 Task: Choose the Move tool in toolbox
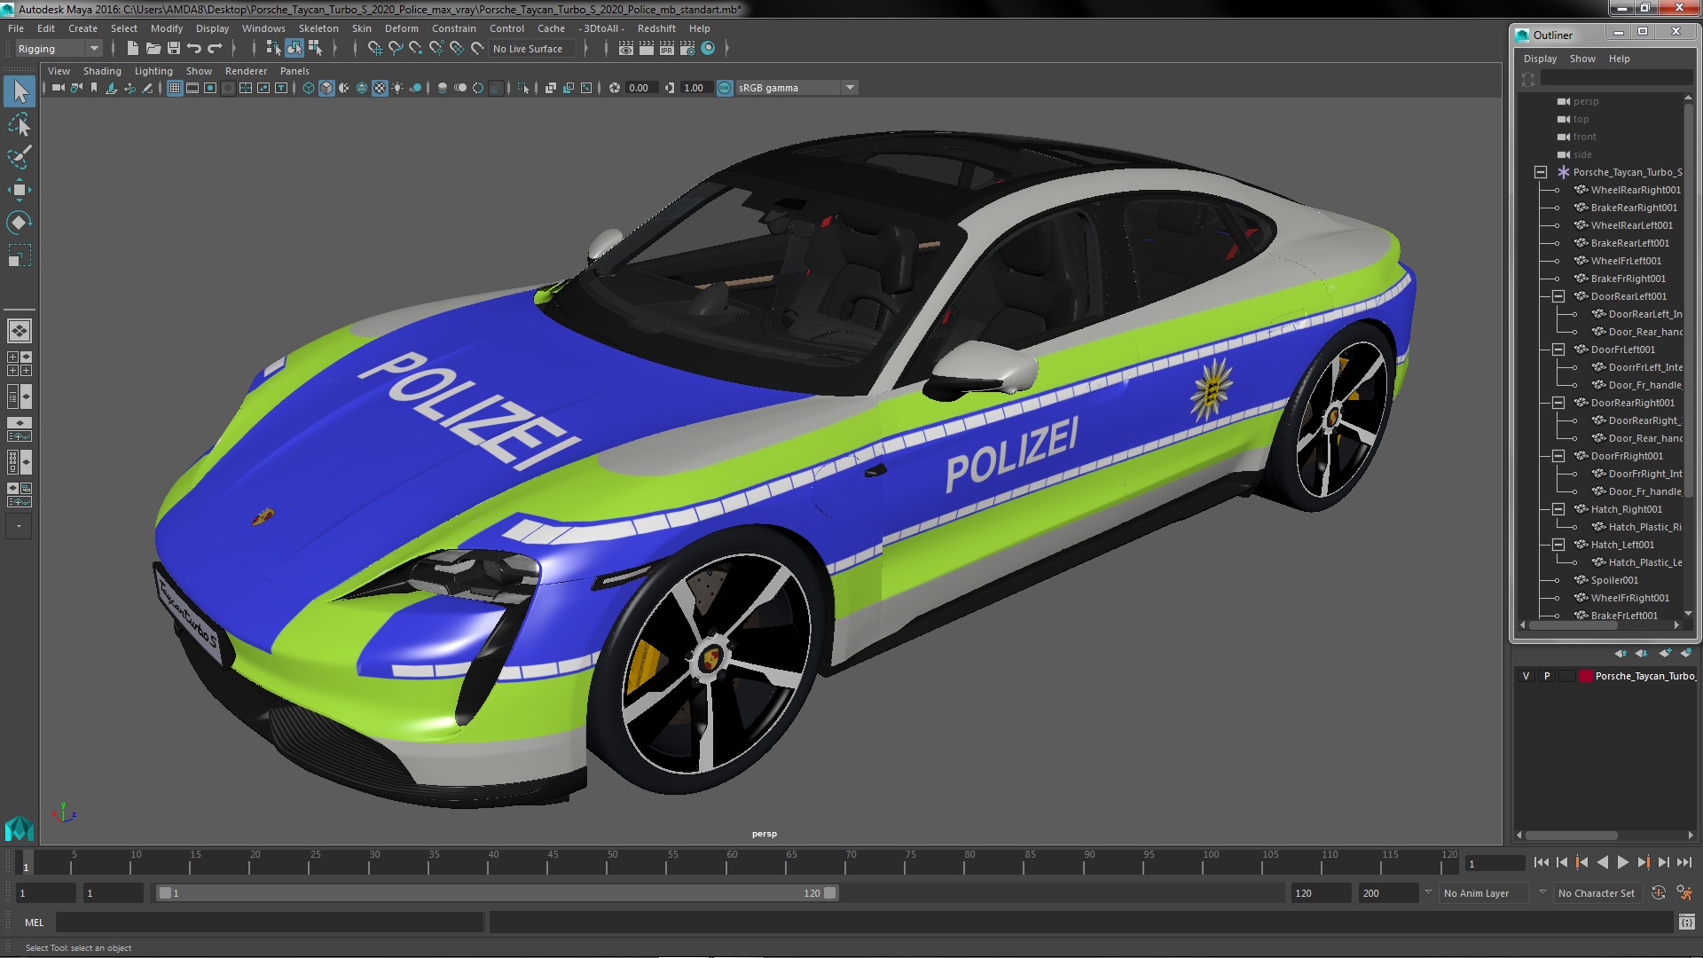pyautogui.click(x=20, y=190)
